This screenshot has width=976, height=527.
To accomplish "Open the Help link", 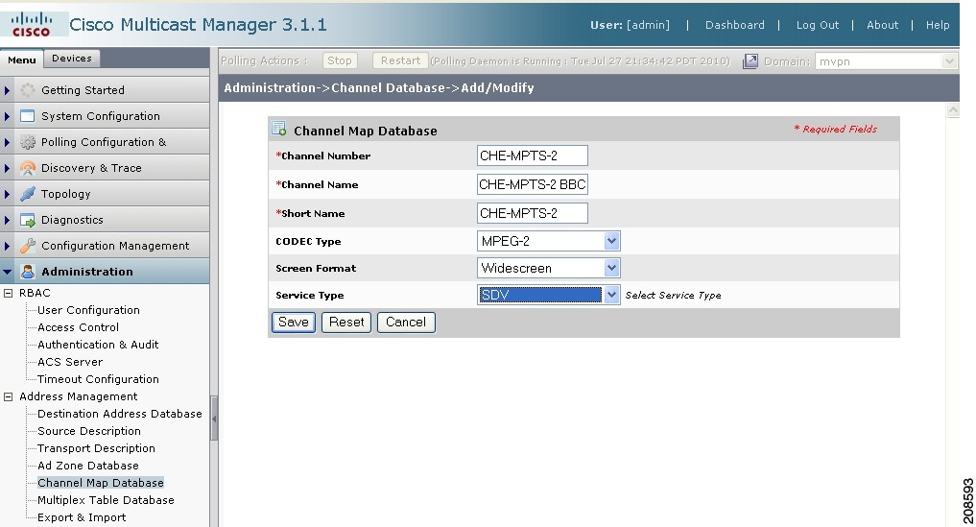I will [938, 25].
